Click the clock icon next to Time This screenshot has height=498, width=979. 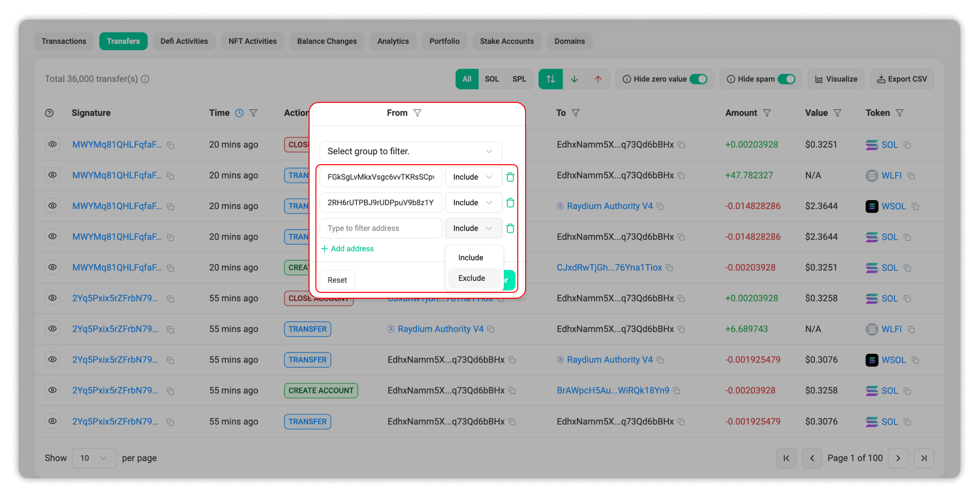(239, 113)
